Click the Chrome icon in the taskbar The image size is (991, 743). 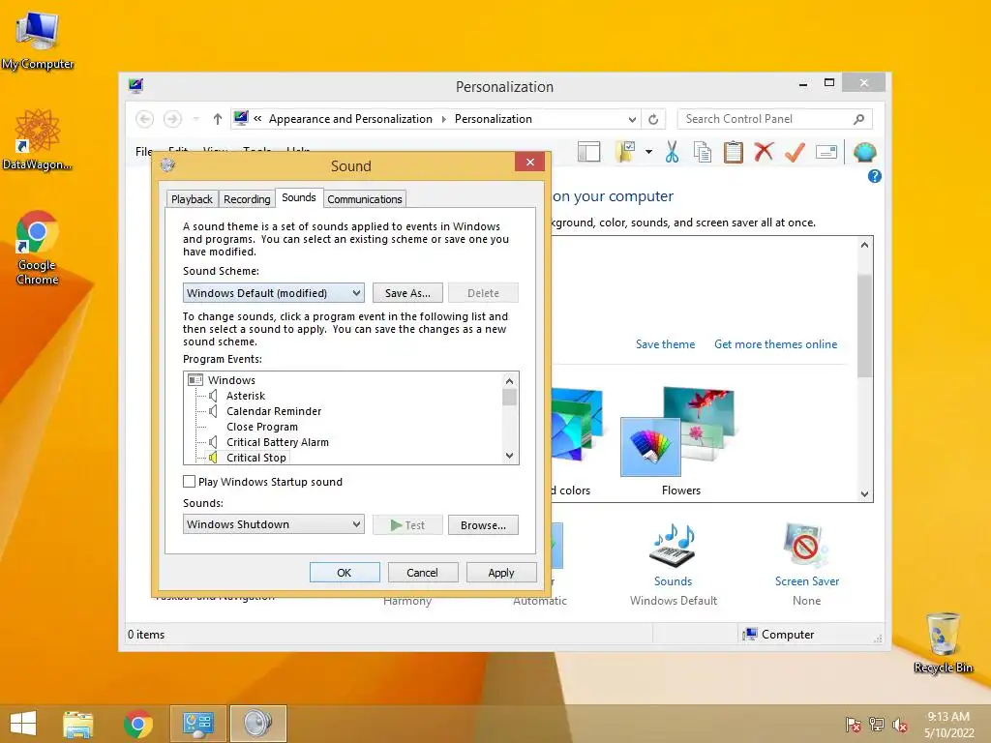coord(137,724)
